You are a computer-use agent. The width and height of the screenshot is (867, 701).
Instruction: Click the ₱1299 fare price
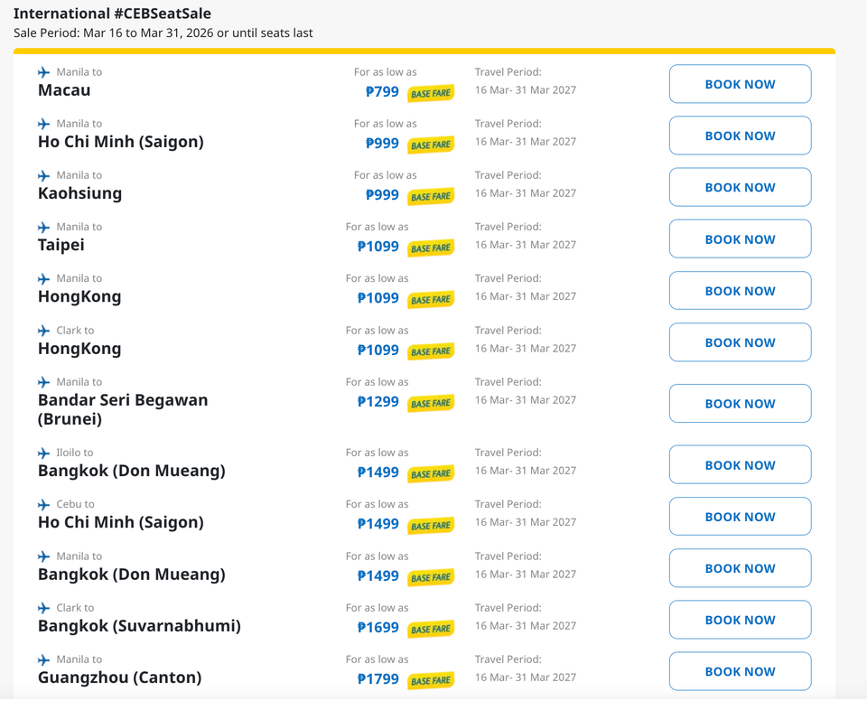pos(378,402)
